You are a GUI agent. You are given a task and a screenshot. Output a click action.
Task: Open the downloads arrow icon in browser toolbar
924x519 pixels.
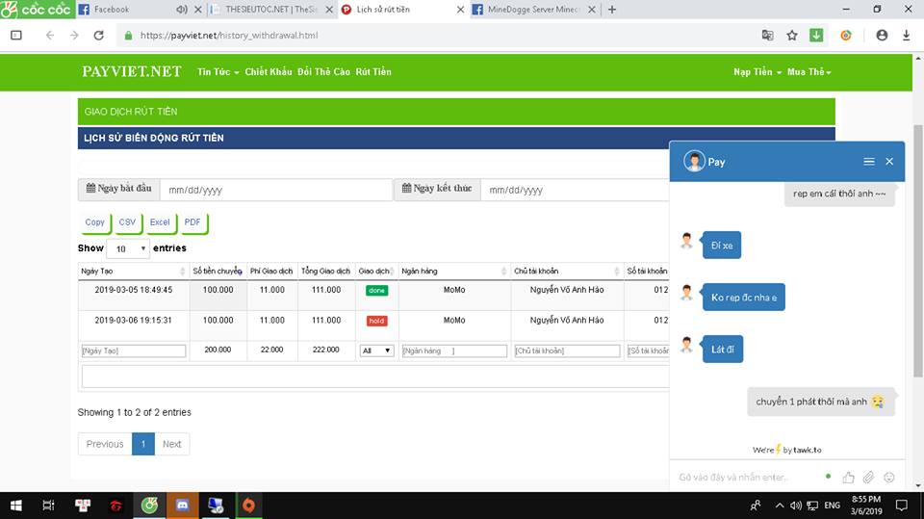click(x=907, y=36)
